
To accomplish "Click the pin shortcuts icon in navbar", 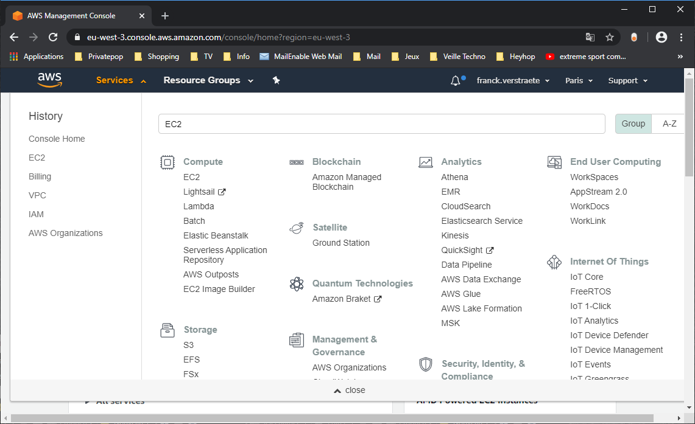I will (276, 80).
